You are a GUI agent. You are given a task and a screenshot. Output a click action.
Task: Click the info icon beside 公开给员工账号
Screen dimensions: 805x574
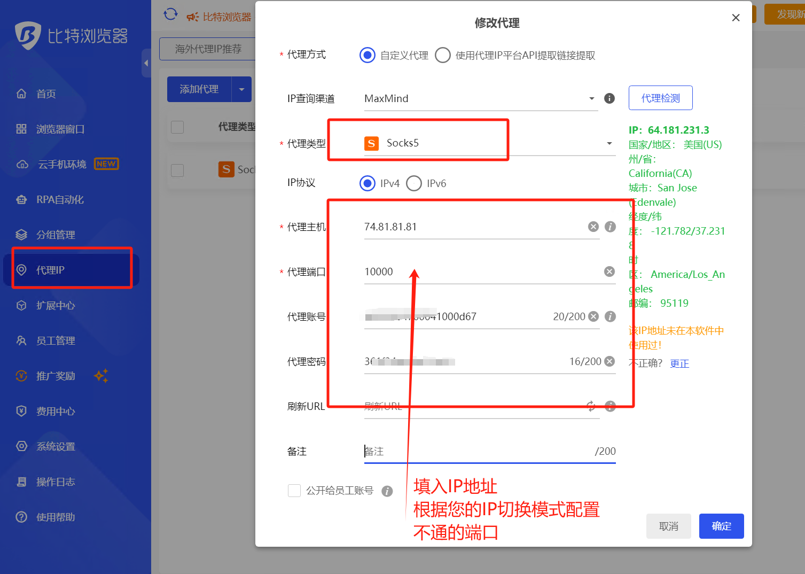(x=387, y=491)
